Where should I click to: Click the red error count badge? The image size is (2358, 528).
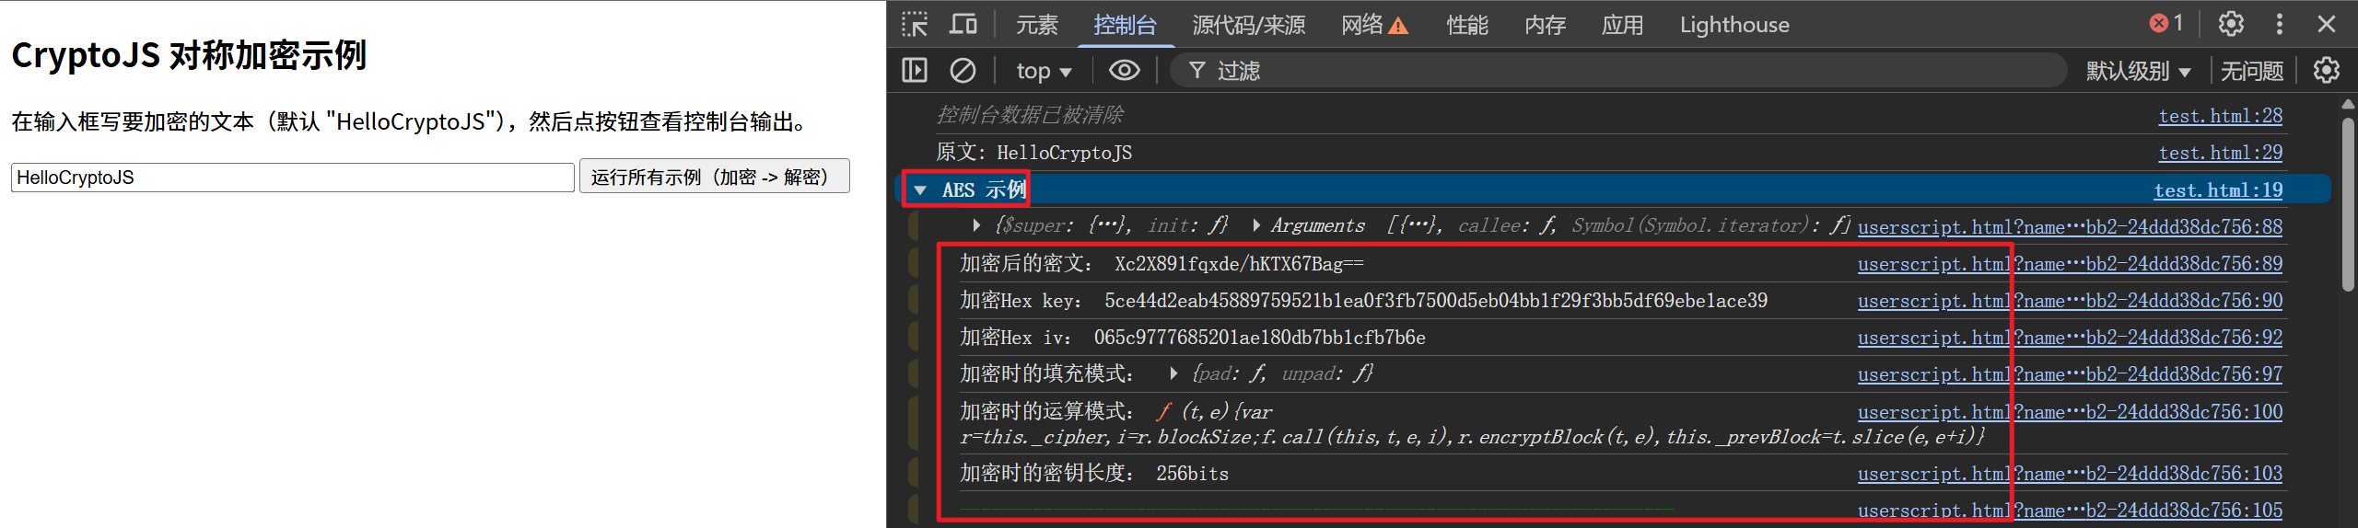coord(2166,24)
